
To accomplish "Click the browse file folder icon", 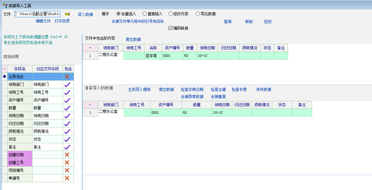I will [x=67, y=14].
